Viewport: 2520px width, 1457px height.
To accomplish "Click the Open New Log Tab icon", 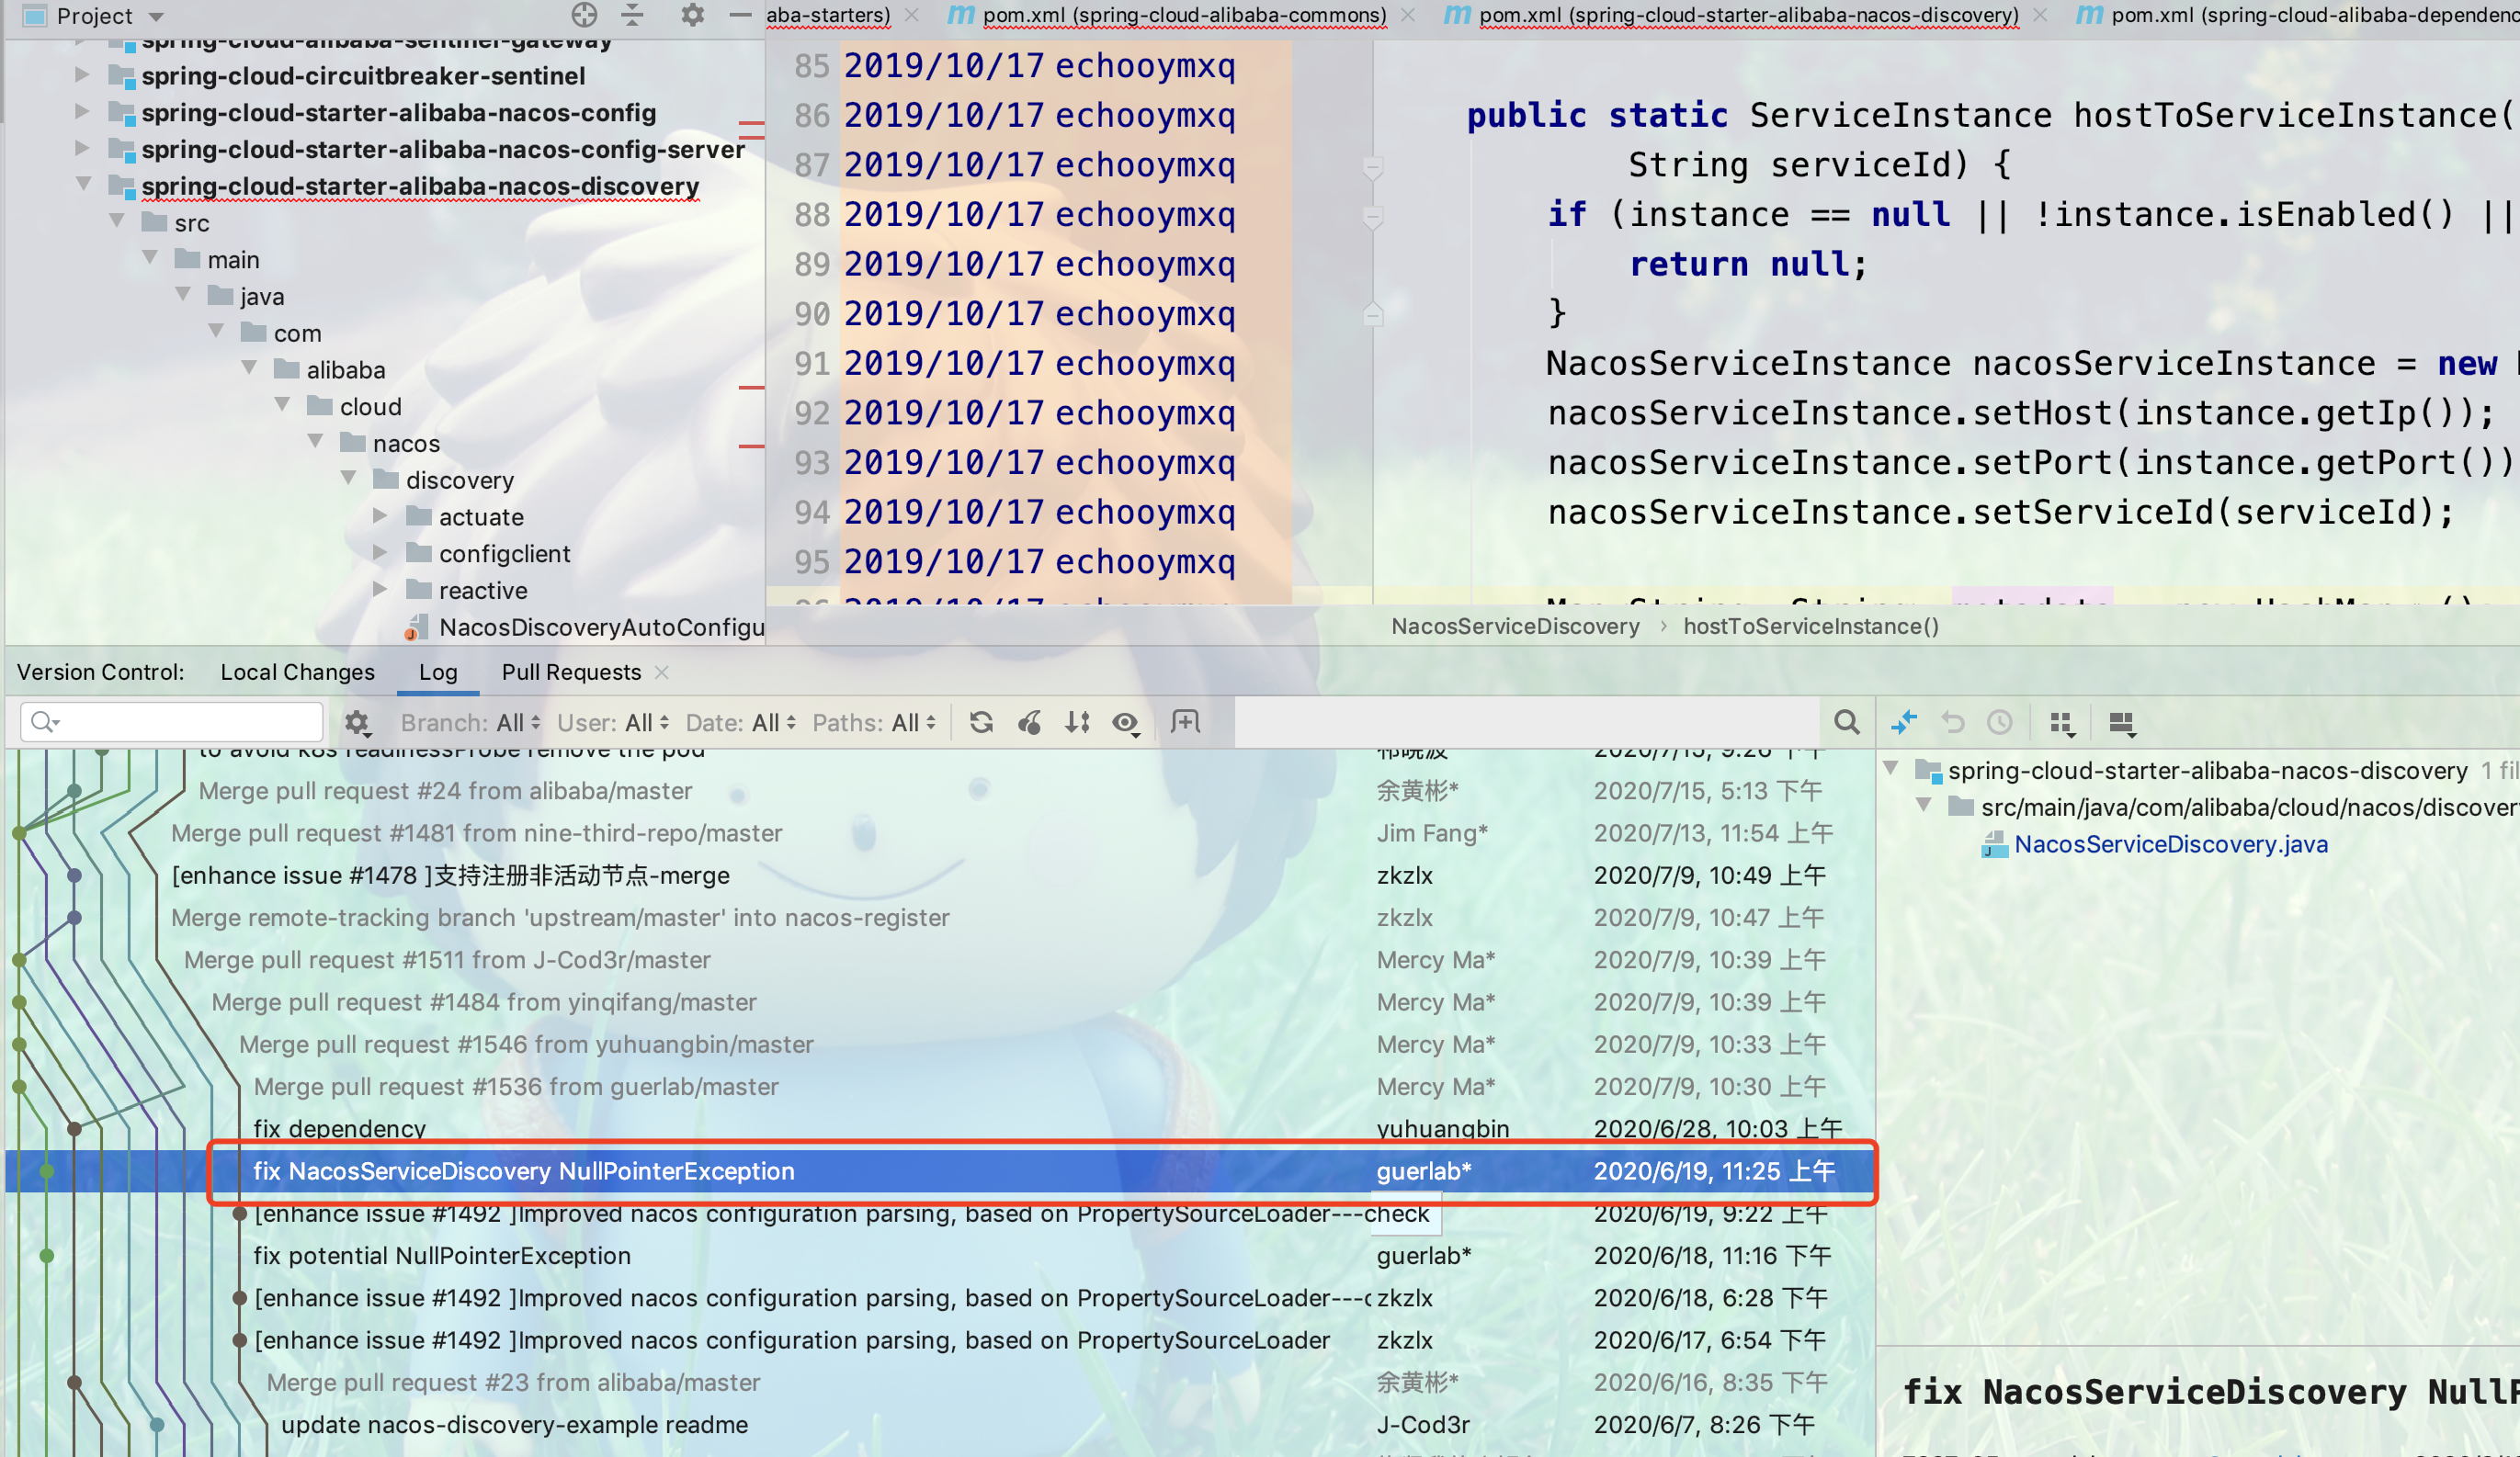I will pos(1185,722).
